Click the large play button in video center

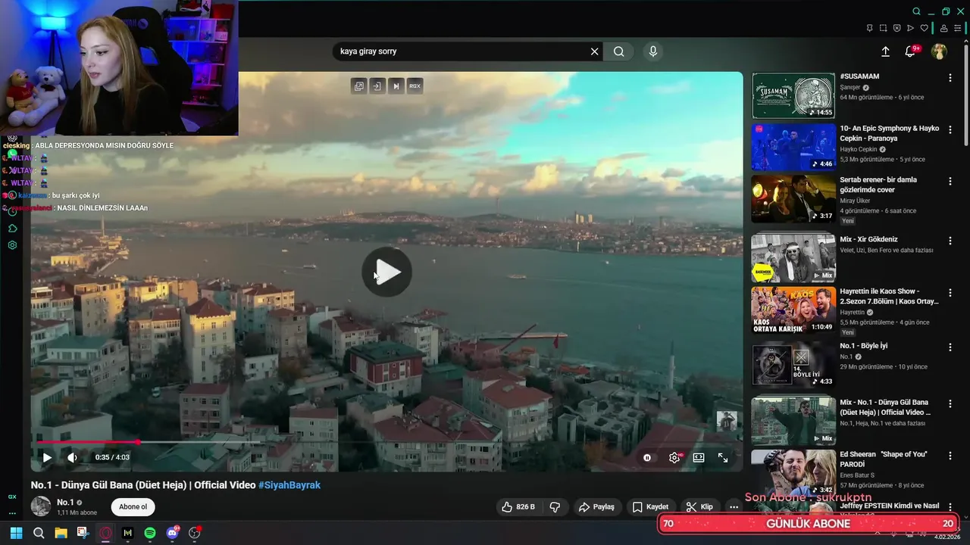(386, 272)
